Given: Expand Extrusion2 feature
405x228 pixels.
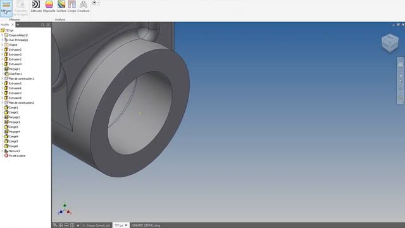Looking at the screenshot, I should tap(3, 49).
